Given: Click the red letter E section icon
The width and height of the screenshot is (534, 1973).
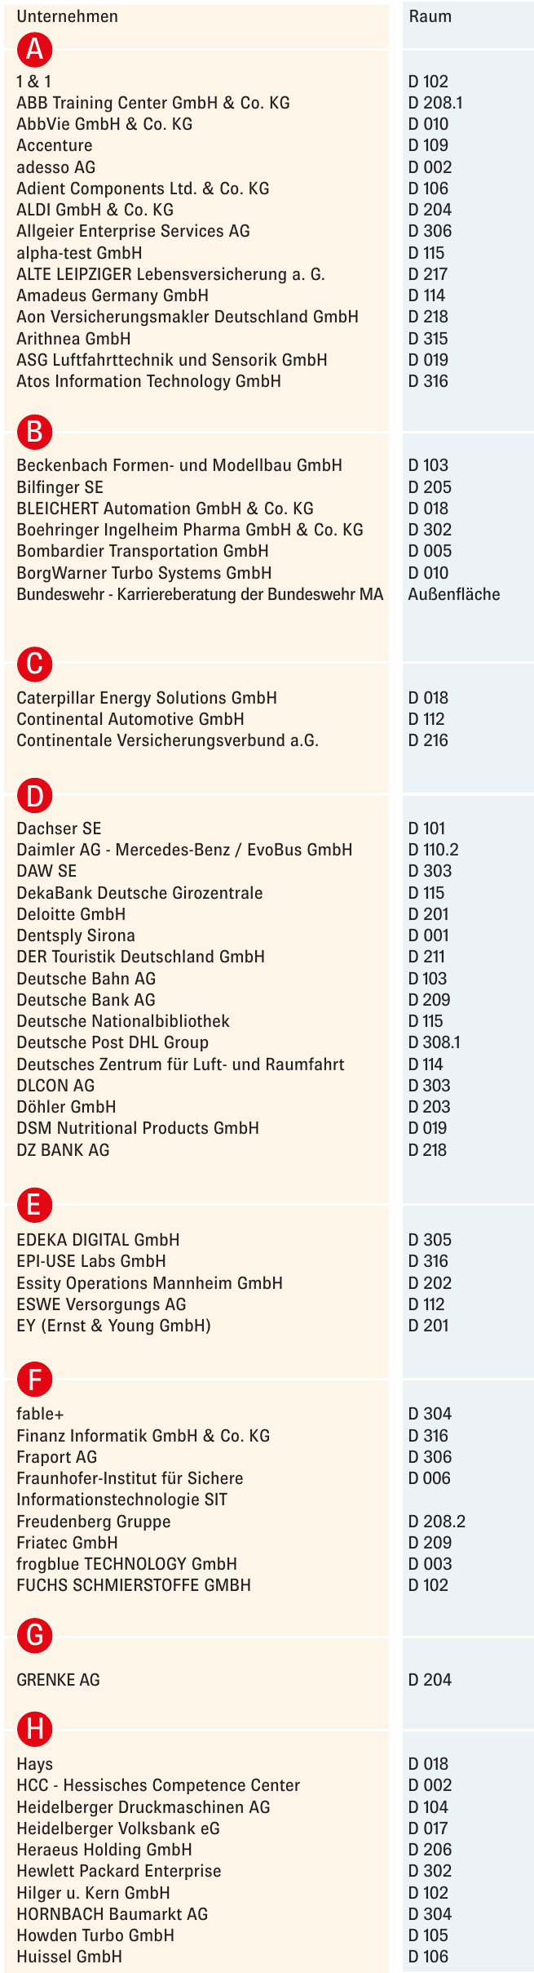Looking at the screenshot, I should click(x=34, y=1206).
